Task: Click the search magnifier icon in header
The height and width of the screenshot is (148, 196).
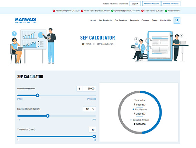Action: [x=177, y=20]
